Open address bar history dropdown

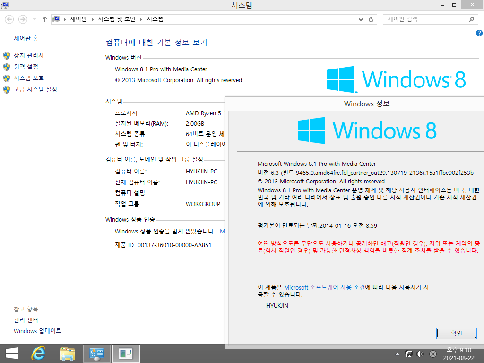click(361, 19)
